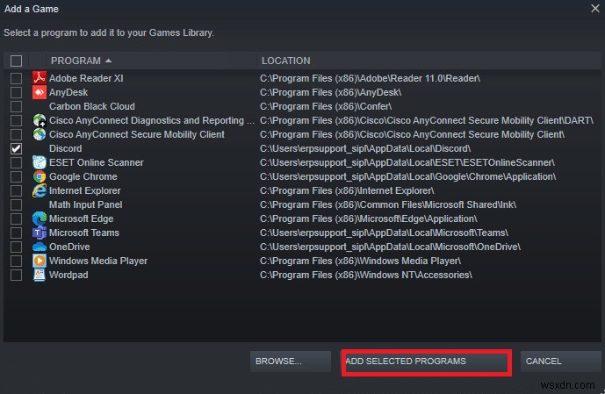Screen dimensions: 605x394
Task: Select the Internet Explorer name
Action: (x=85, y=190)
